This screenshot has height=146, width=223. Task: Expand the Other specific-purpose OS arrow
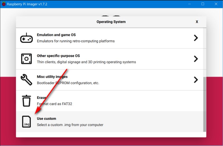tap(196, 59)
